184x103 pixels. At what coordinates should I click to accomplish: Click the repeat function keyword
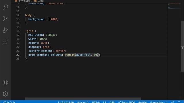coord(70,55)
